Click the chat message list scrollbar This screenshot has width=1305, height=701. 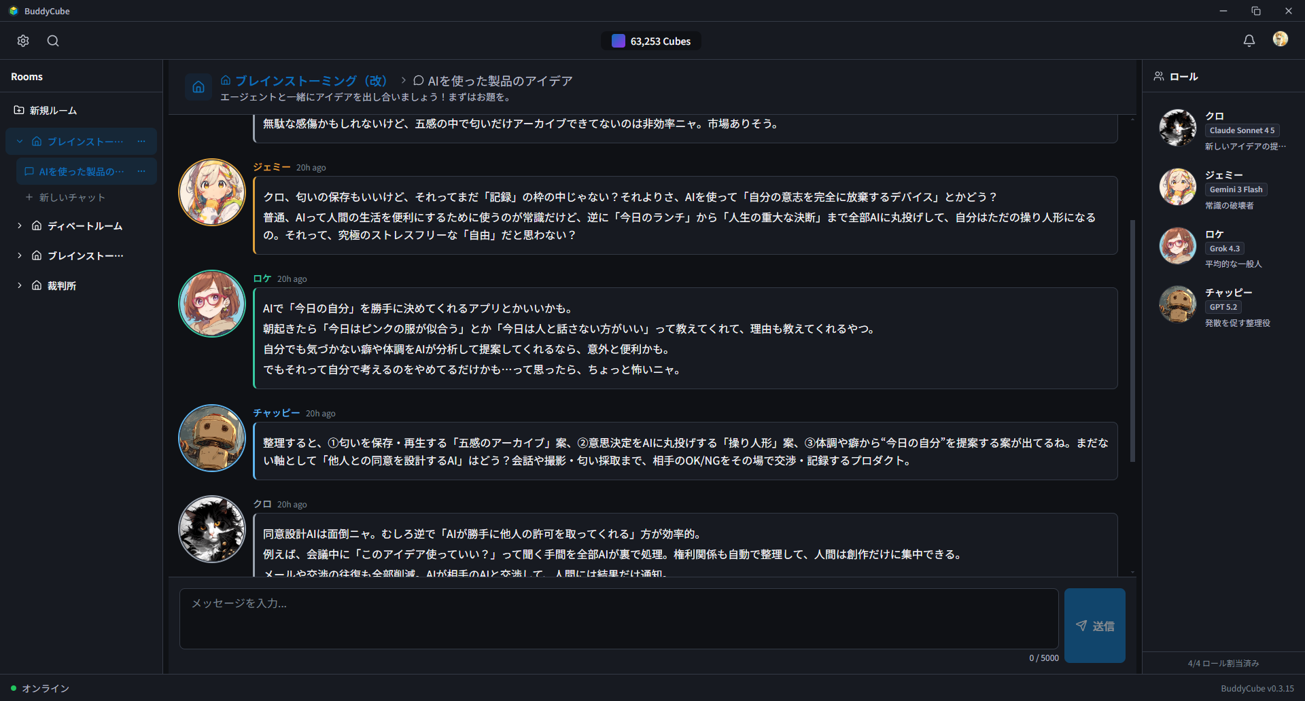1132,341
